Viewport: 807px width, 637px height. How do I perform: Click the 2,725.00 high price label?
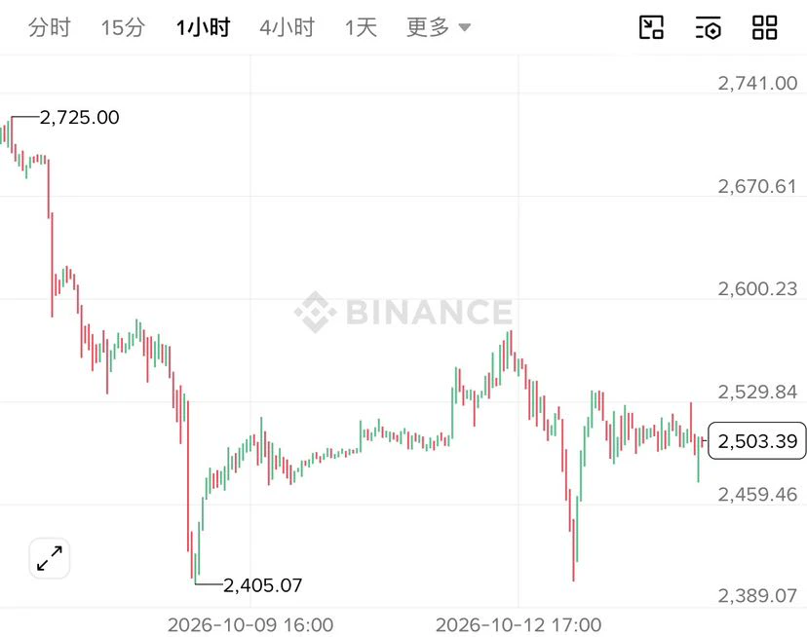79,118
